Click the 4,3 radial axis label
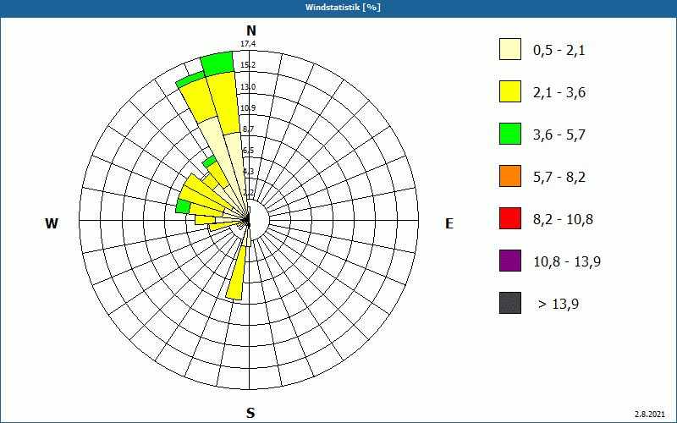Image resolution: width=677 pixels, height=423 pixels. 248,172
